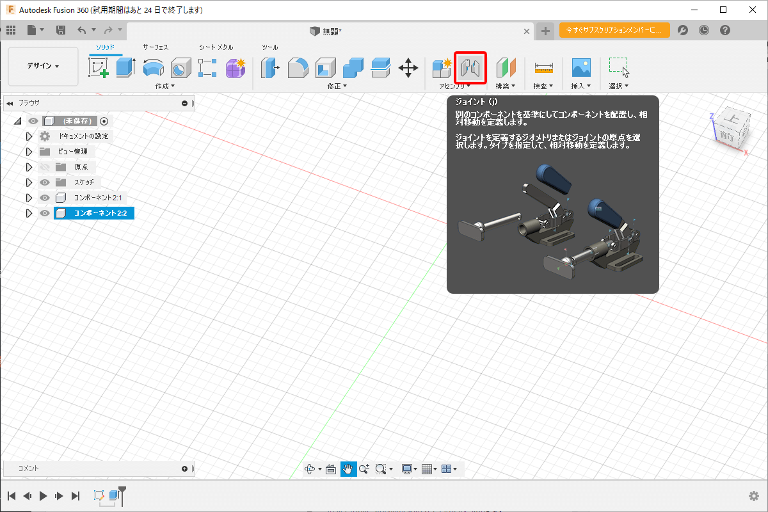Click the sketch feature in the timeline
Image resolution: width=768 pixels, height=512 pixels.
pyautogui.click(x=99, y=495)
